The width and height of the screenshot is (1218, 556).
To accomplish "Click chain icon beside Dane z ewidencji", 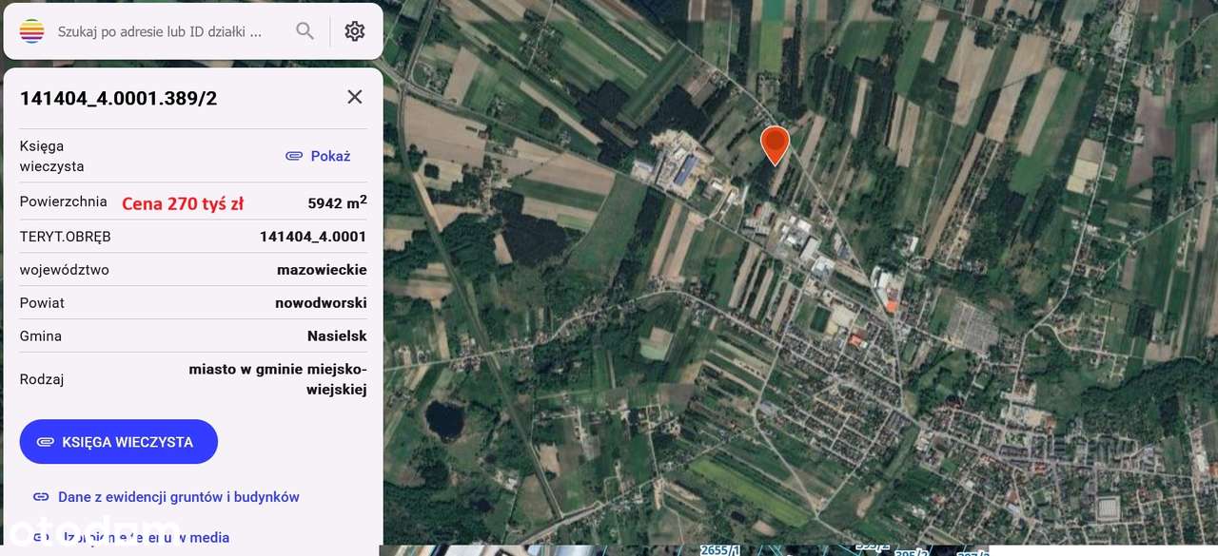I will coord(41,497).
